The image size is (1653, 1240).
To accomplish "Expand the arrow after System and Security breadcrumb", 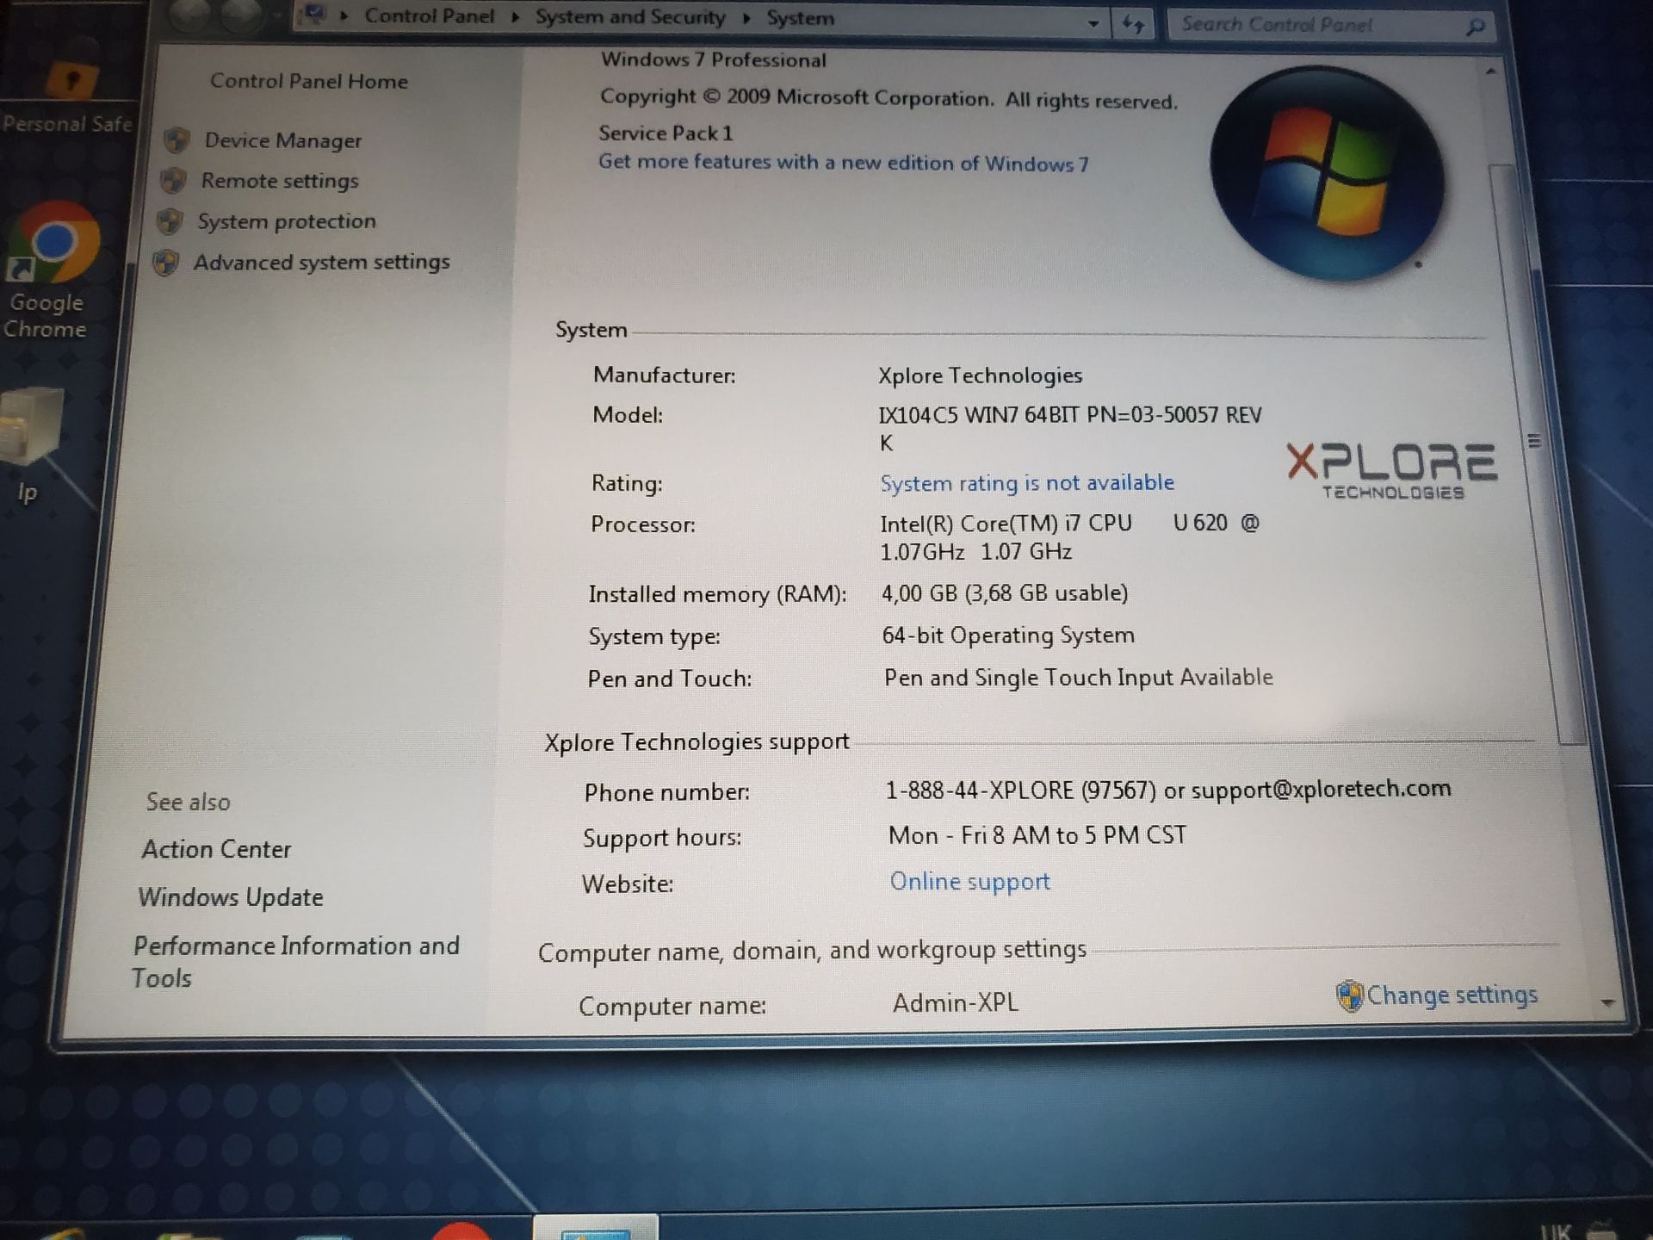I will click(x=746, y=18).
